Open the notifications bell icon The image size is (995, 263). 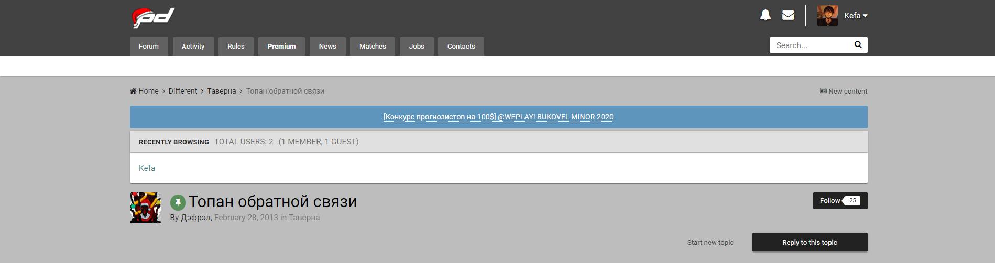[765, 15]
